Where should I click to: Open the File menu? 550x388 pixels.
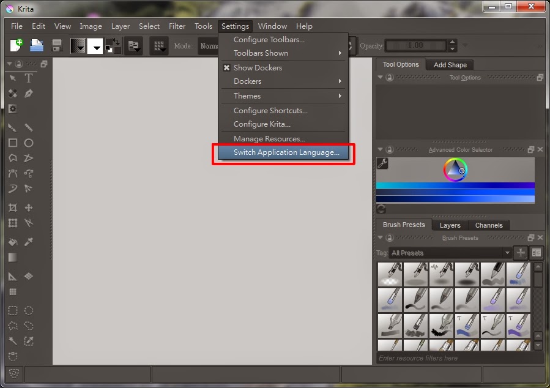(17, 26)
